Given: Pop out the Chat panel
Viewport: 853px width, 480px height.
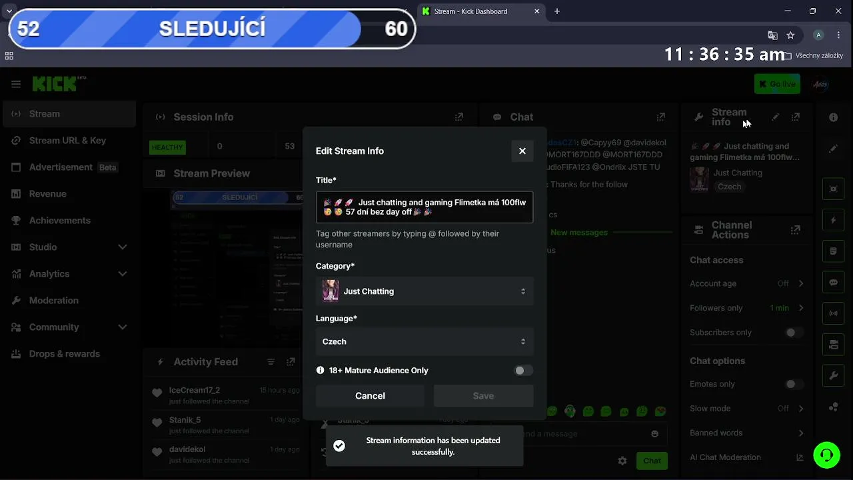Looking at the screenshot, I should click(x=661, y=117).
